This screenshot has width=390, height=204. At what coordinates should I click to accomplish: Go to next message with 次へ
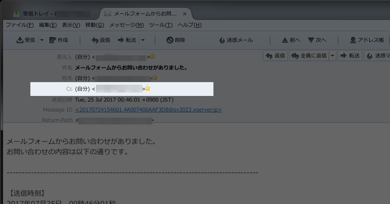(317, 40)
